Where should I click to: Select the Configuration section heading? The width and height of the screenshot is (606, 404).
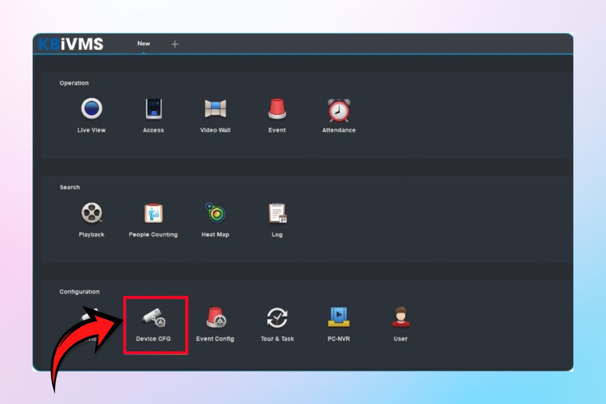[x=79, y=292]
